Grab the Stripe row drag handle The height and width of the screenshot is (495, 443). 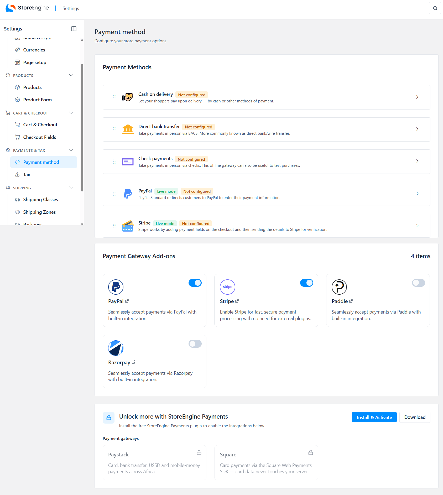point(114,226)
